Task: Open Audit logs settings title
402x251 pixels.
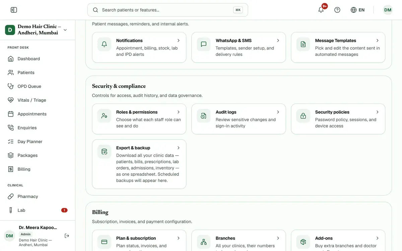Action: tap(226, 112)
